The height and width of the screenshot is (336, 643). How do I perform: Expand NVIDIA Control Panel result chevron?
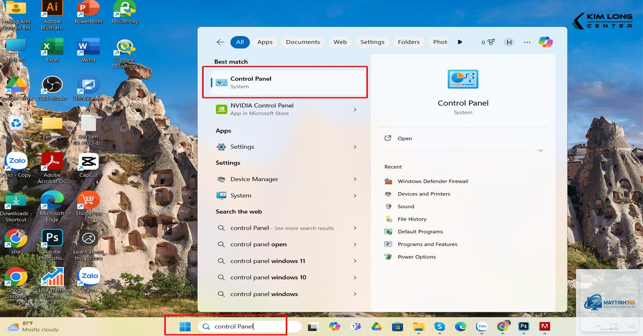tap(355, 109)
